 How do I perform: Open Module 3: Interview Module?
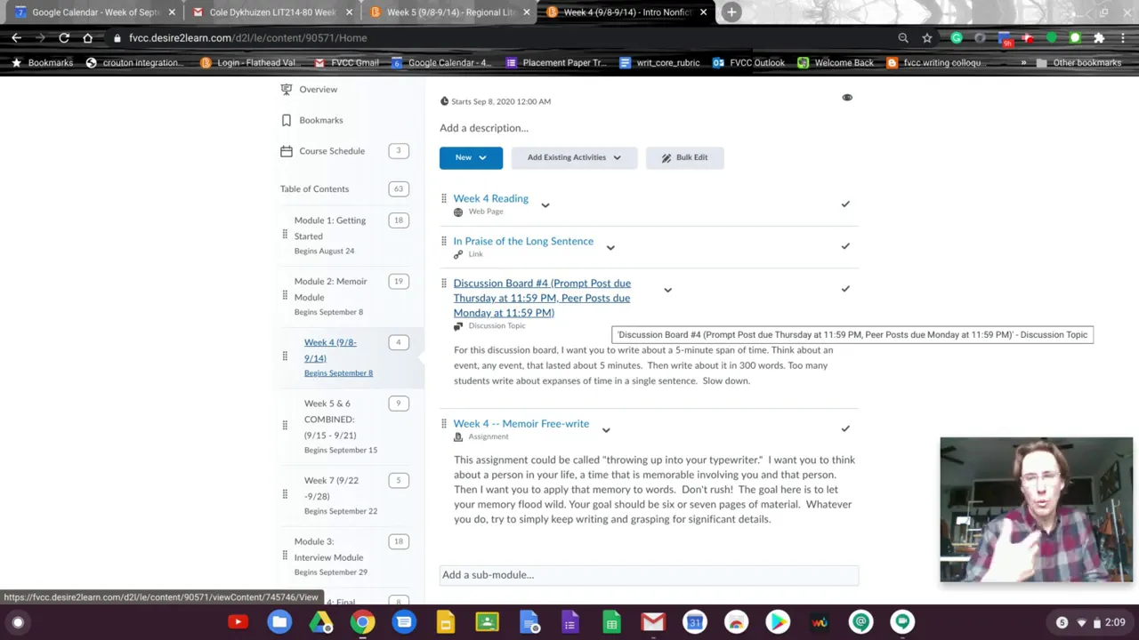point(328,549)
